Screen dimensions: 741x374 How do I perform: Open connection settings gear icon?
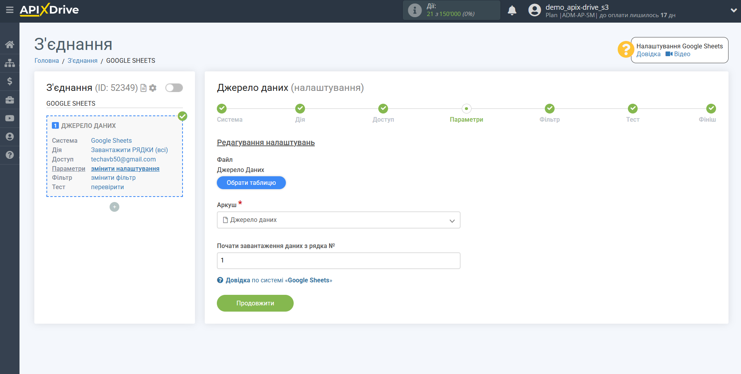153,88
